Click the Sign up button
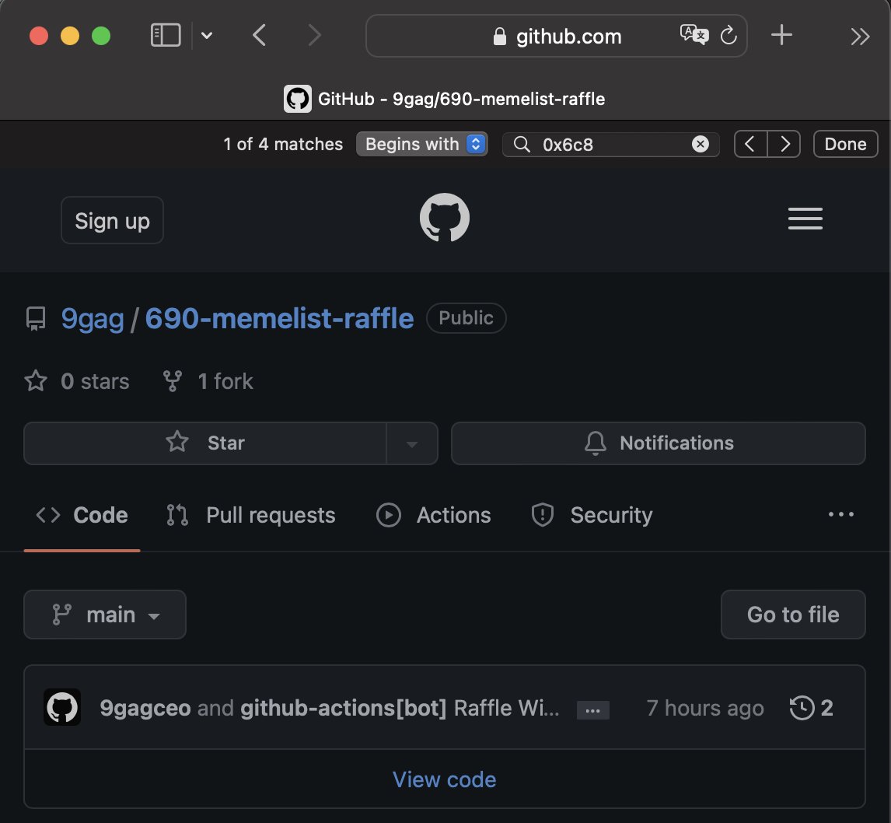Image resolution: width=891 pixels, height=823 pixels. (113, 220)
